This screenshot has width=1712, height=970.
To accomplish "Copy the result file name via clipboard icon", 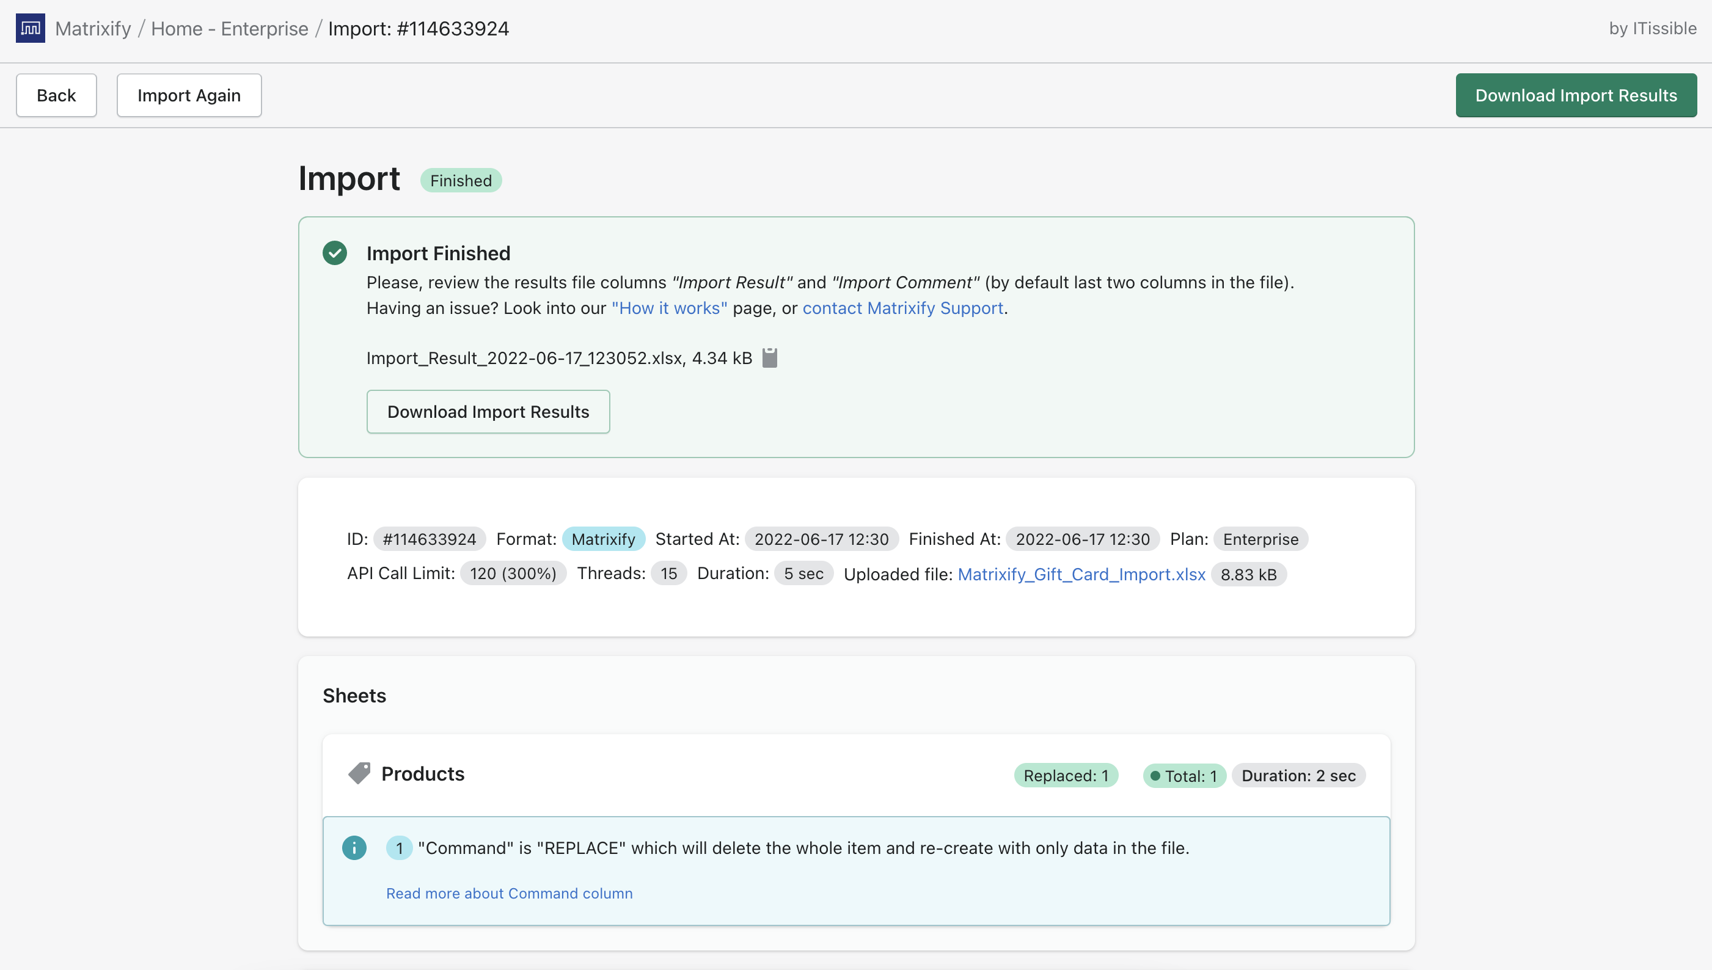I will pos(769,358).
